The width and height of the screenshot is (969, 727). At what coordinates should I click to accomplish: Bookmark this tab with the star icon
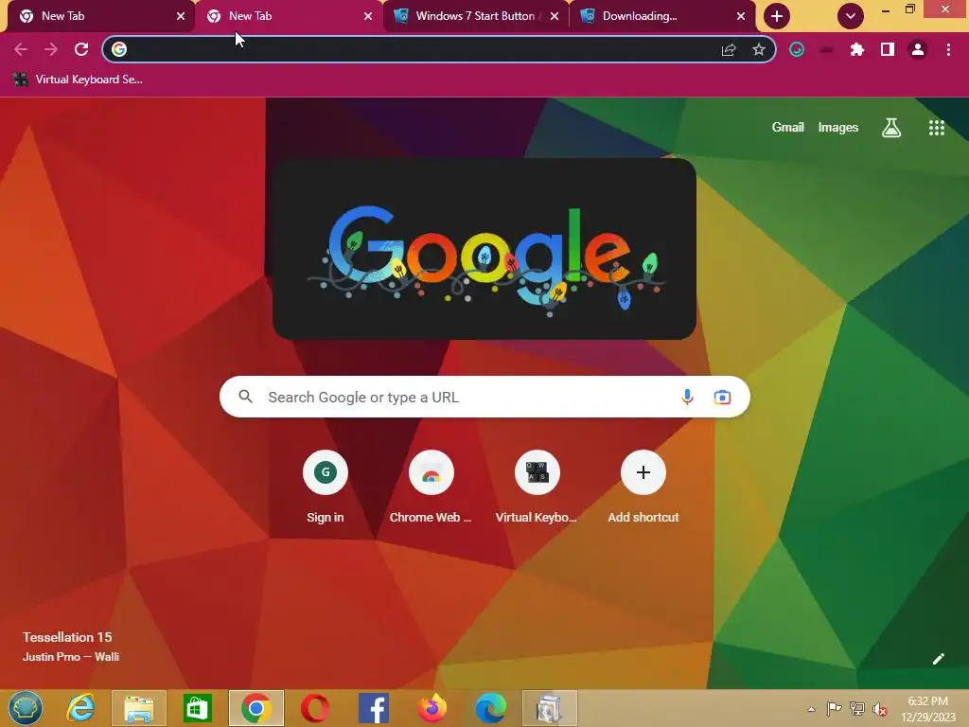759,49
